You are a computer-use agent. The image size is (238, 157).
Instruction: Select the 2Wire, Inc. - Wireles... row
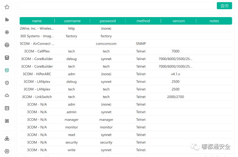126,28
